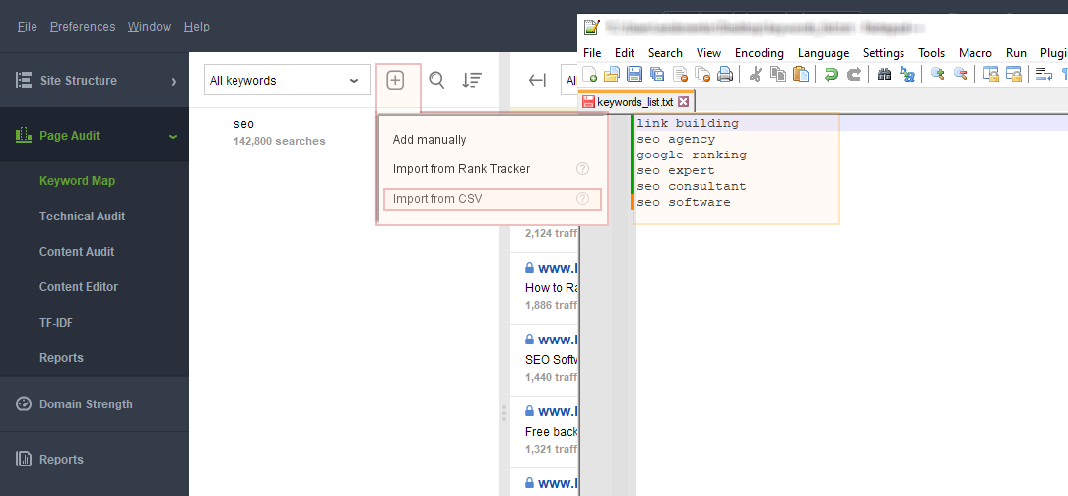Click help icon beside Import from CSV
Viewport: 1068px width, 496px height.
pos(582,199)
